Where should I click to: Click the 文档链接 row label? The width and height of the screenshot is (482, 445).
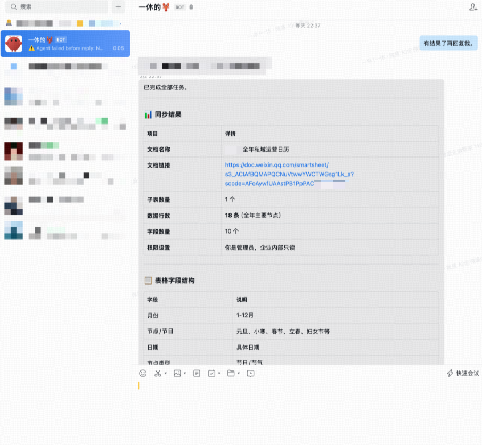[x=158, y=166]
